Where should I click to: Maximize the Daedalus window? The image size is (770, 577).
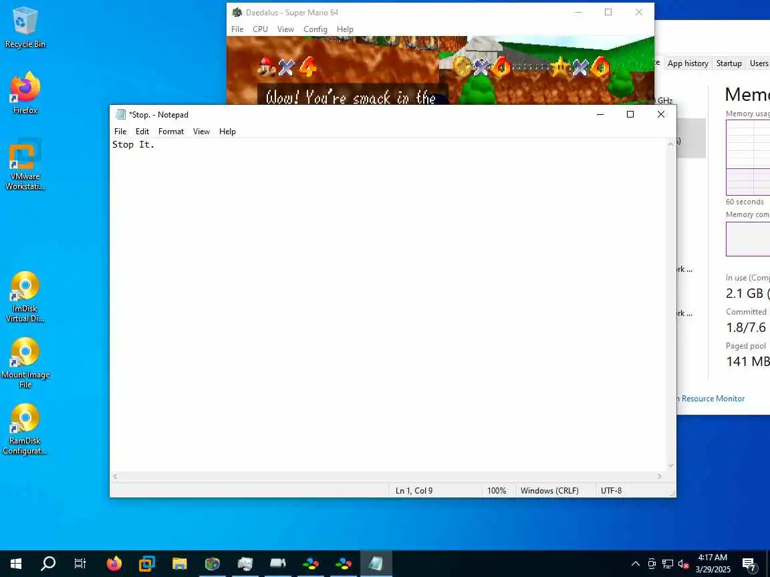tap(608, 12)
